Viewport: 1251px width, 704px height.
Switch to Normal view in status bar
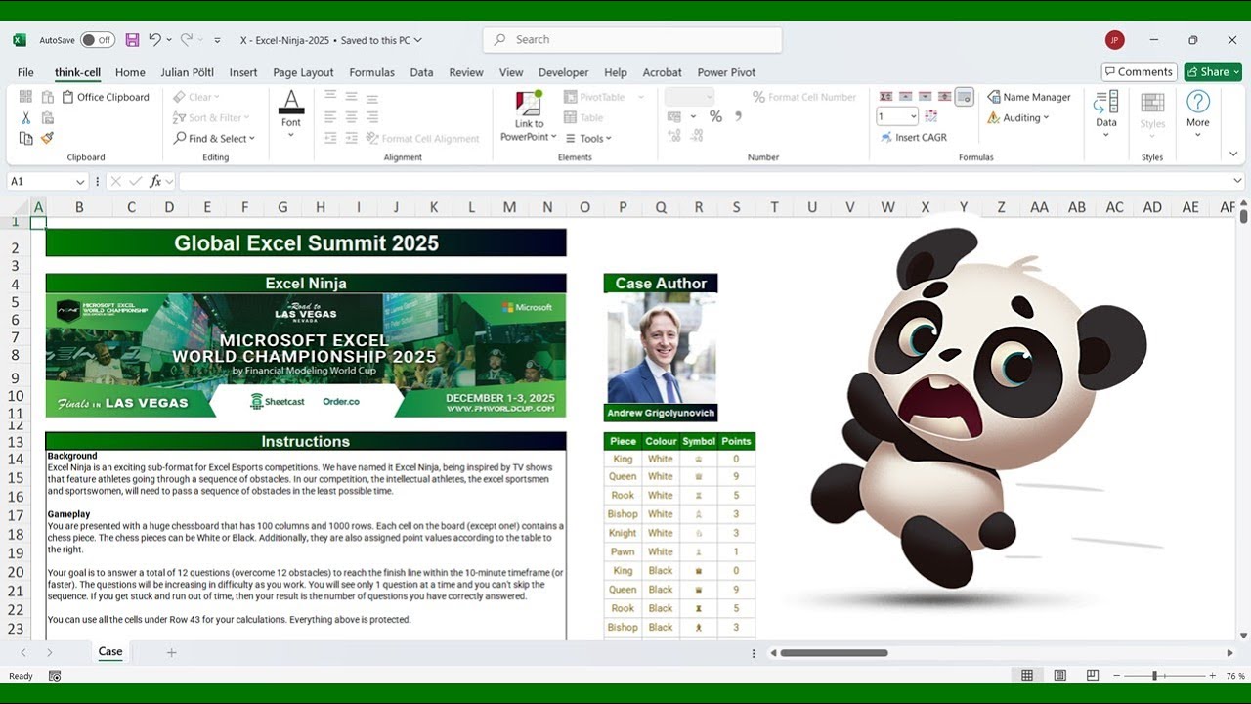1027,676
